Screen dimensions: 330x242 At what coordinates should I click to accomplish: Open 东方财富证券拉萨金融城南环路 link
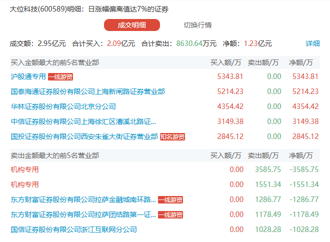83,199
